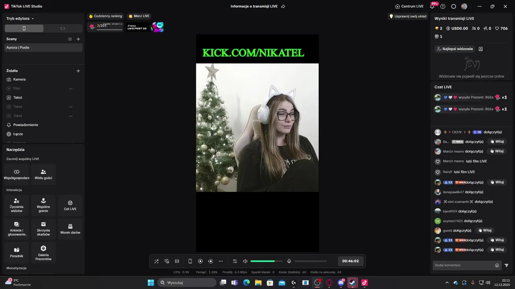This screenshot has height=289, width=515.
Task: Open the Życzenia widzów tool
Action: [16, 206]
